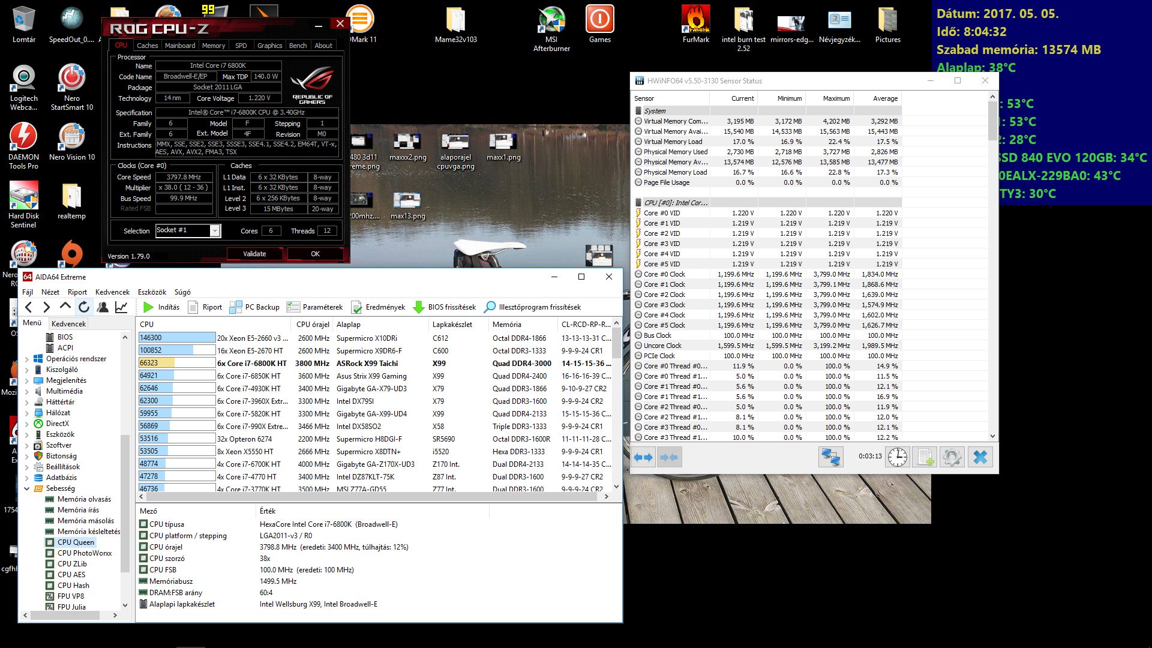
Task: Switch to Graphics tab in CPU-Z
Action: coord(269,46)
